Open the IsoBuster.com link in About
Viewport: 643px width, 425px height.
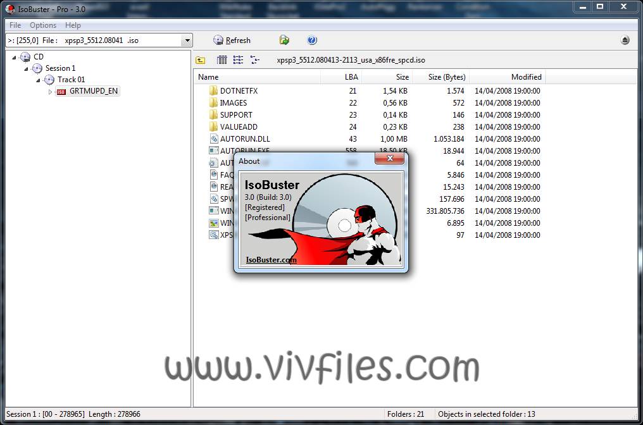[x=271, y=259]
